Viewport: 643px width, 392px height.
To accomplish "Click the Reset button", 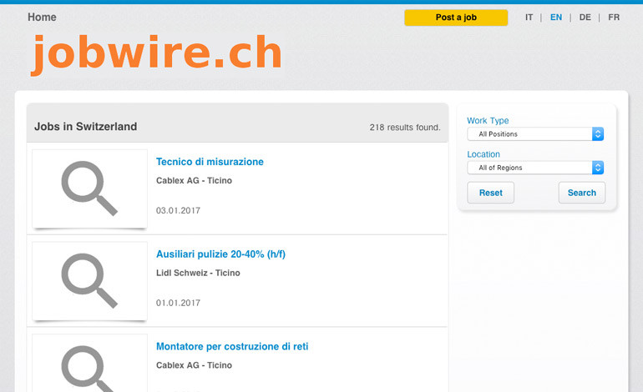I will tap(490, 193).
